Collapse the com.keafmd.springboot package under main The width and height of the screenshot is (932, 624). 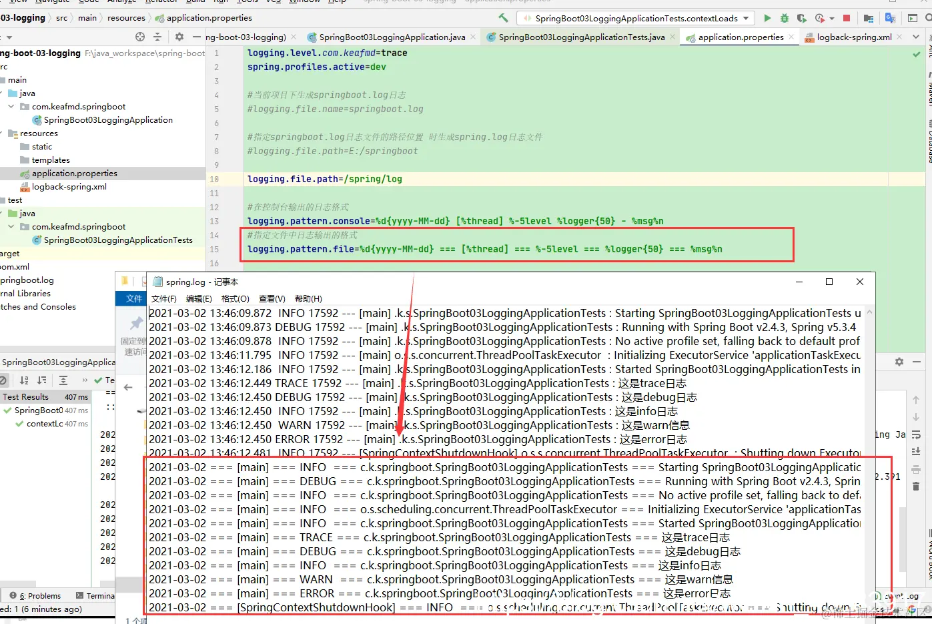pos(11,106)
